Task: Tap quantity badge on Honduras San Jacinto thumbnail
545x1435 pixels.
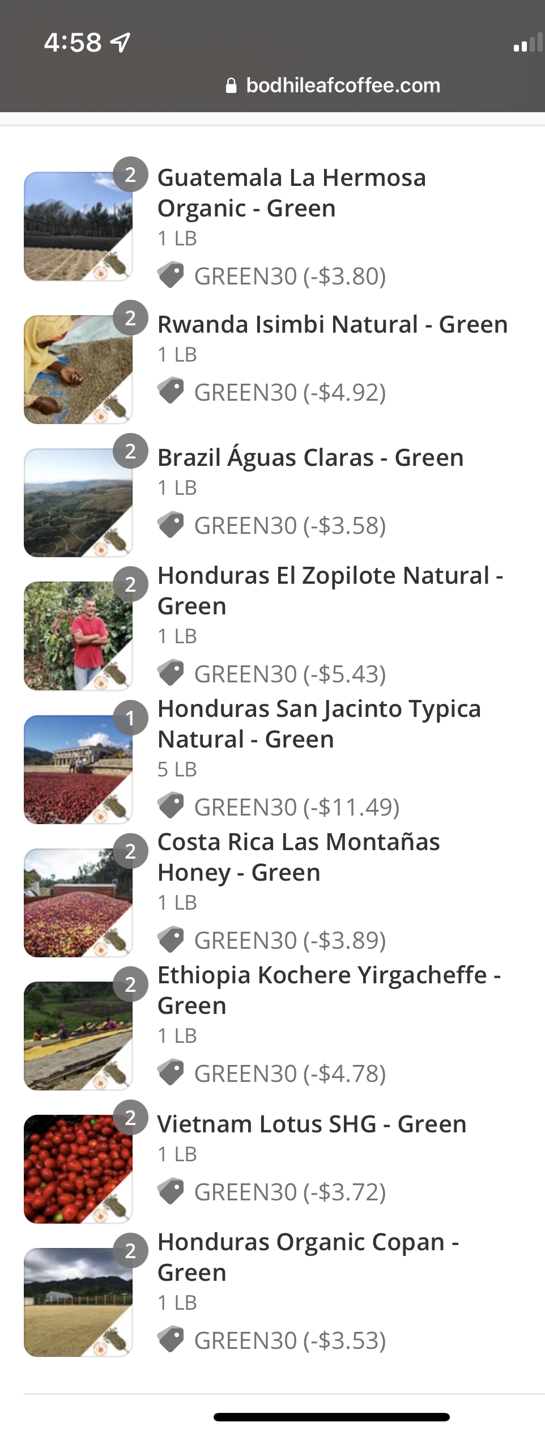Action: [x=130, y=718]
